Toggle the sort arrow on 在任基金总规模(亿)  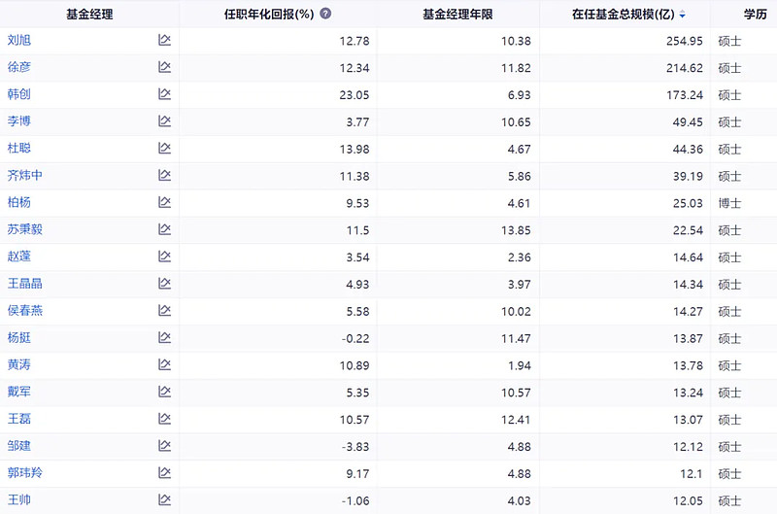pos(683,15)
